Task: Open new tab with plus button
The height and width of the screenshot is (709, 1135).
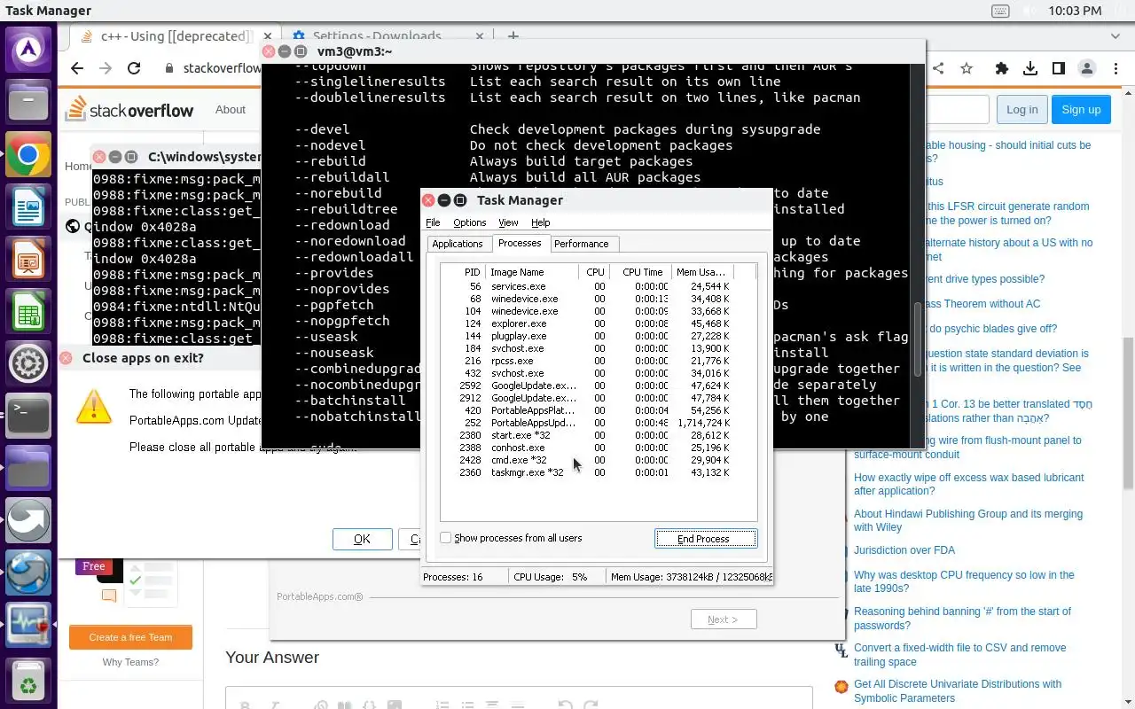Action: 513,37
